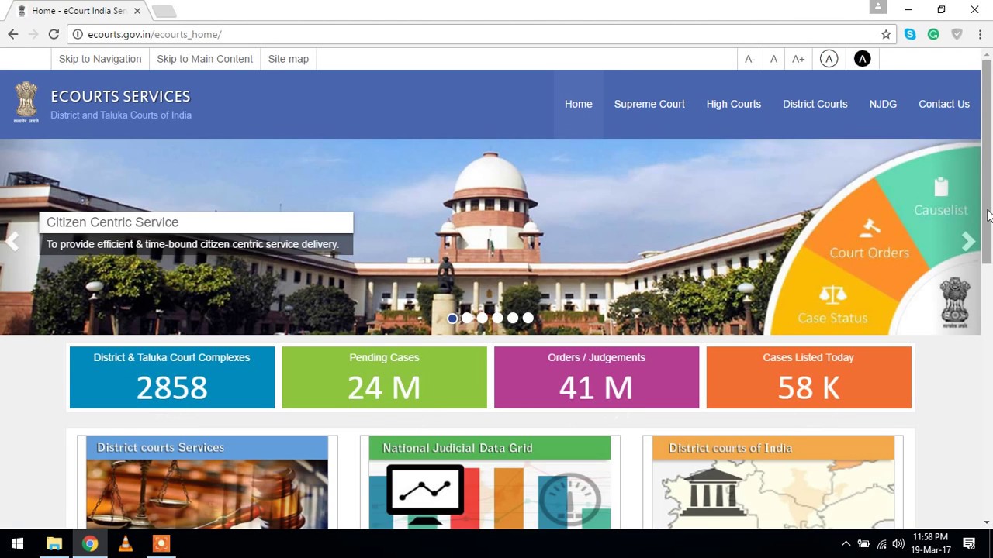This screenshot has width=993, height=558.
Task: Open the NJDG menu item
Action: click(x=883, y=104)
